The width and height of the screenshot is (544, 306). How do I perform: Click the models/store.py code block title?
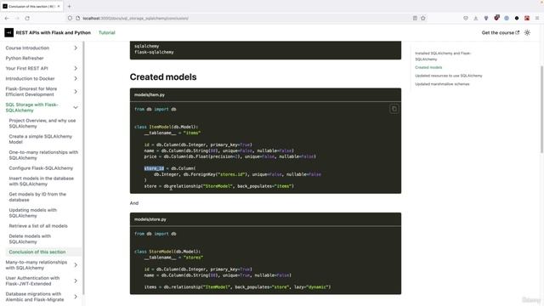pyautogui.click(x=150, y=219)
